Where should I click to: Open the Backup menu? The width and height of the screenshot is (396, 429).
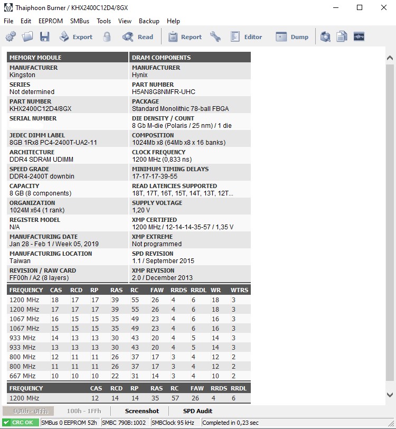[149, 21]
